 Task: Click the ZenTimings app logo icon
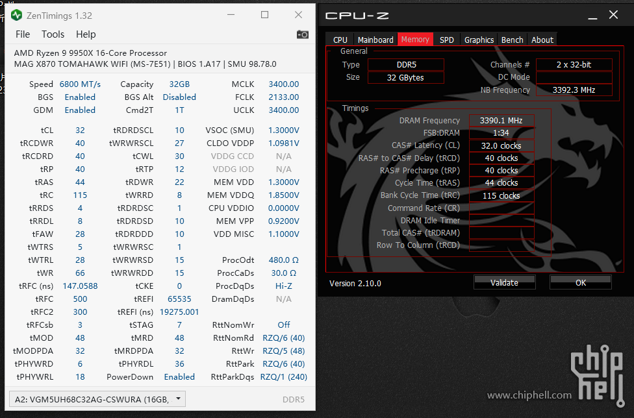pos(17,16)
